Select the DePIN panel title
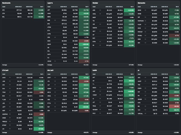Image resolution: width=181 pixels, height=135 pixels. (95, 70)
